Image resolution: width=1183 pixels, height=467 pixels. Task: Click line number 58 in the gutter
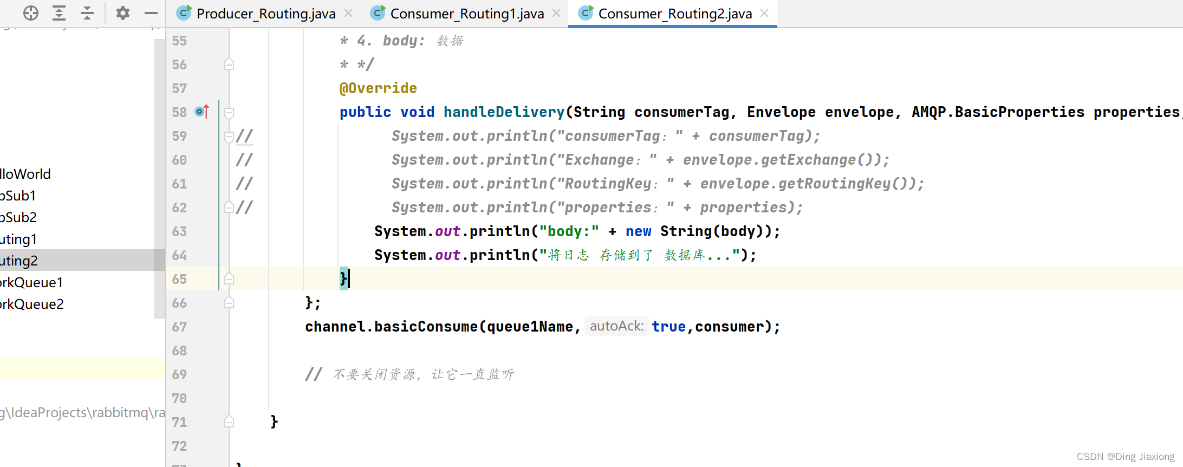(179, 112)
